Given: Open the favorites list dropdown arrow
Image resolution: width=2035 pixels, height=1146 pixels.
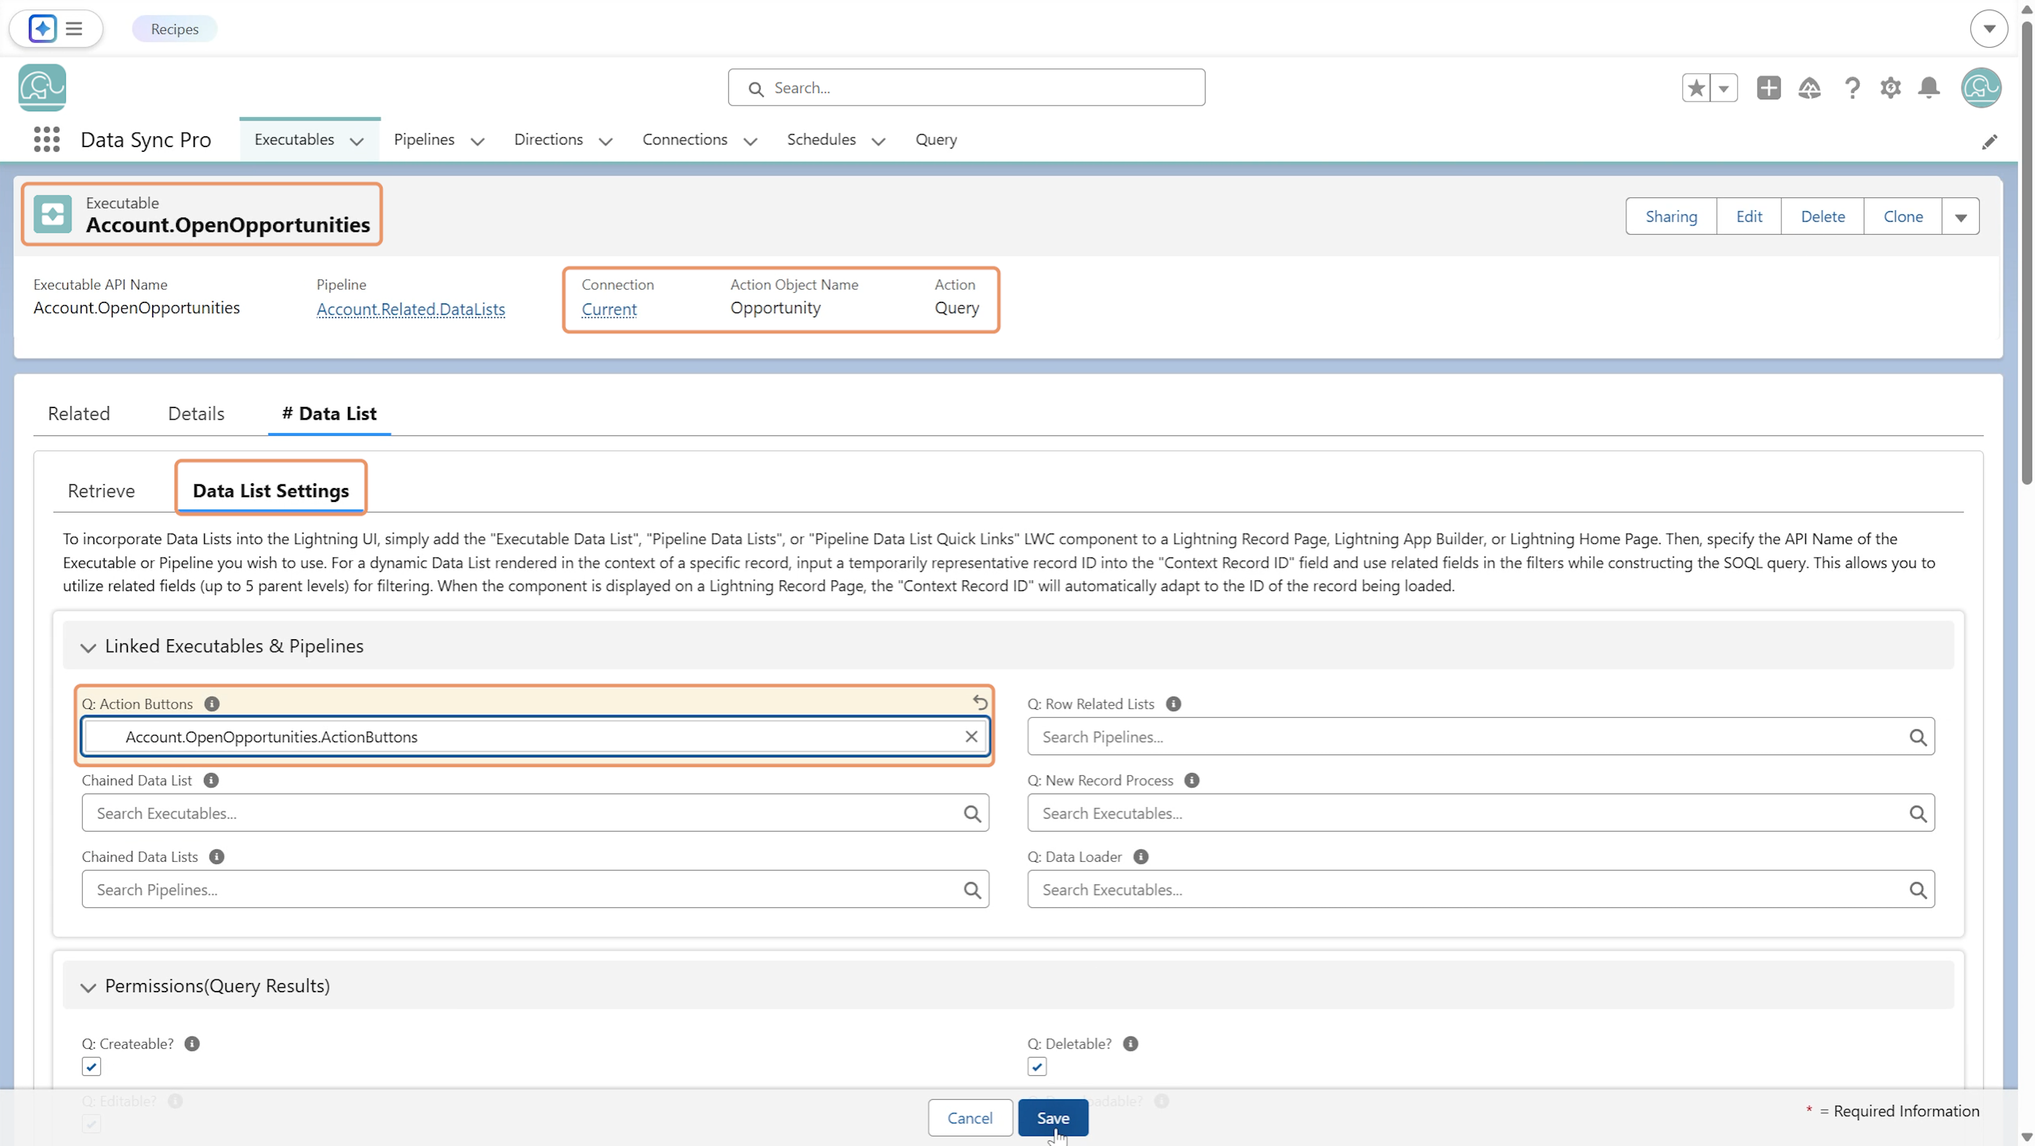Looking at the screenshot, I should [x=1724, y=88].
